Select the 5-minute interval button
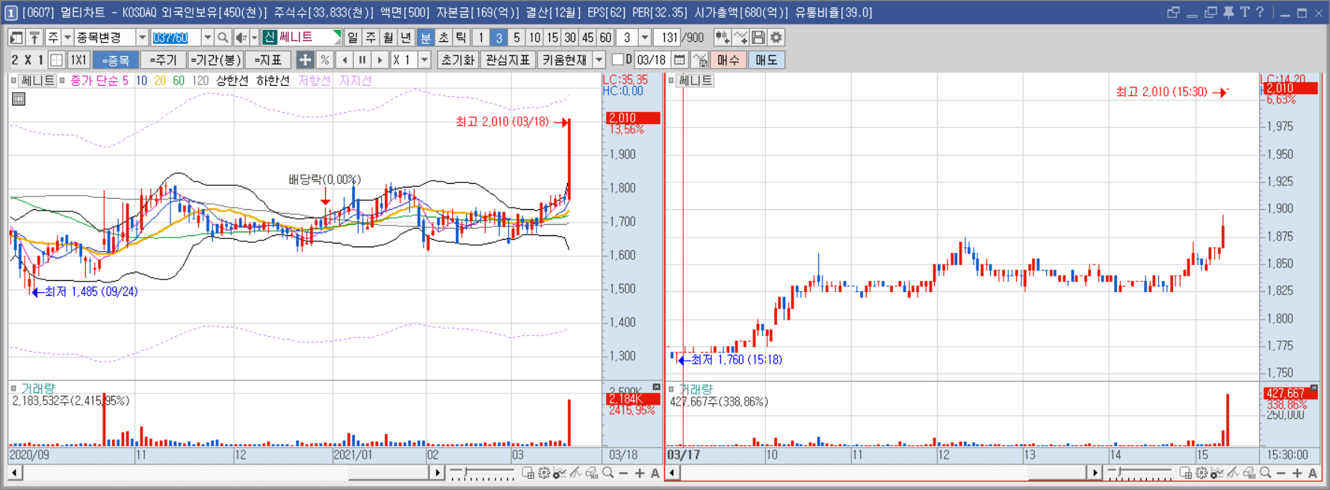The height and width of the screenshot is (490, 1330). click(x=516, y=37)
